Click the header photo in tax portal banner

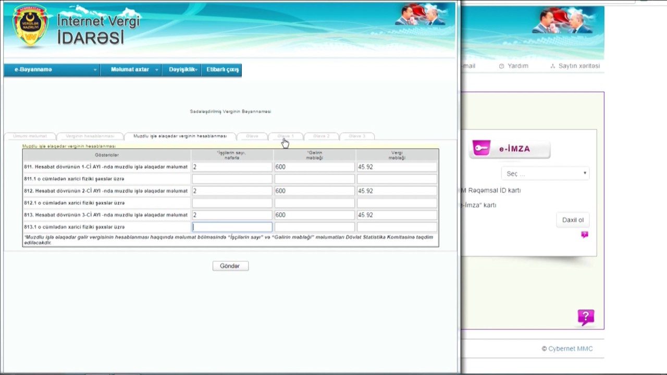421,15
